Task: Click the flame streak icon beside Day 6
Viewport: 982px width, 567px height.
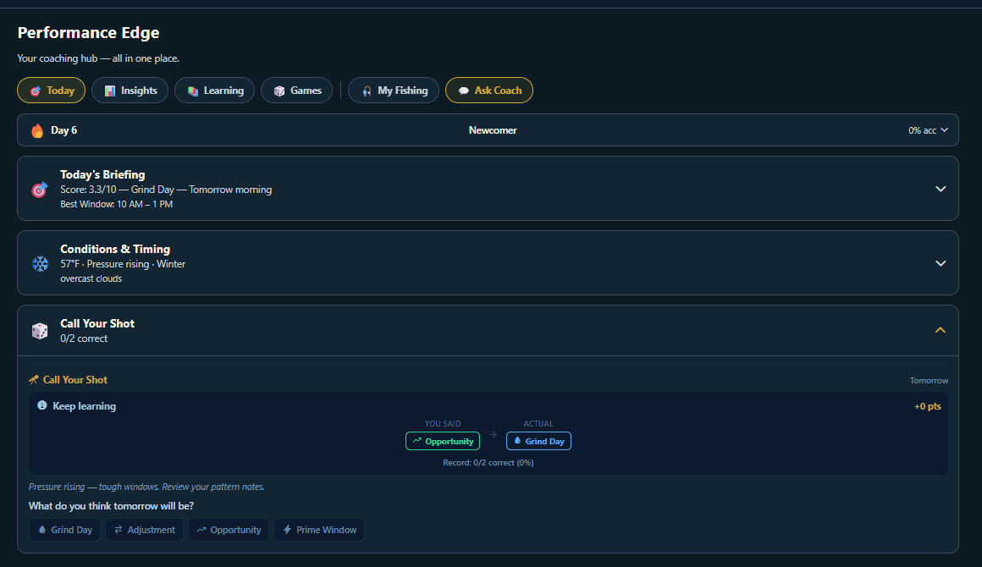Action: [37, 130]
